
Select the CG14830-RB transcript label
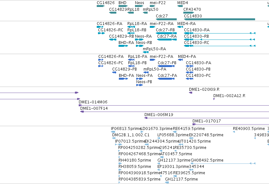196,36
